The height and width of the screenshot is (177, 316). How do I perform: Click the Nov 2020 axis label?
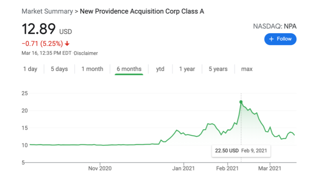100,168
